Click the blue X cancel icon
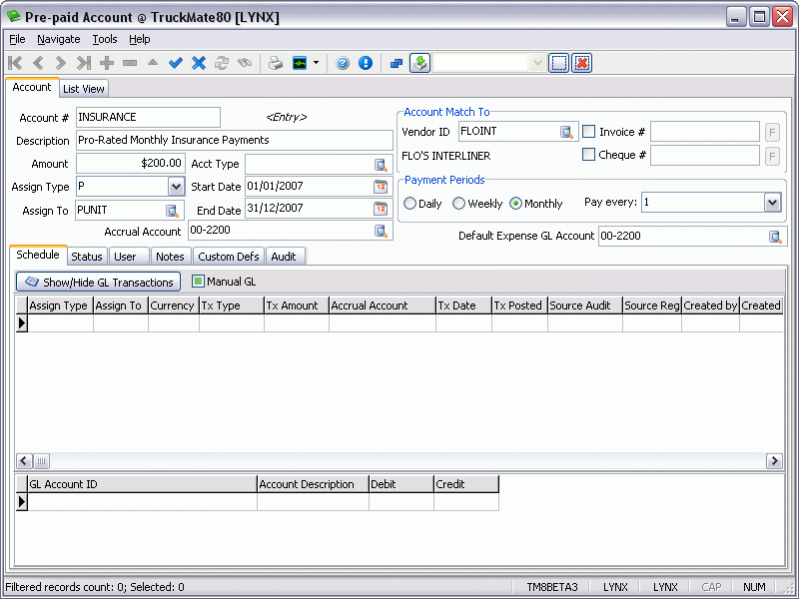Viewport: 799px width, 599px height. pyautogui.click(x=199, y=63)
